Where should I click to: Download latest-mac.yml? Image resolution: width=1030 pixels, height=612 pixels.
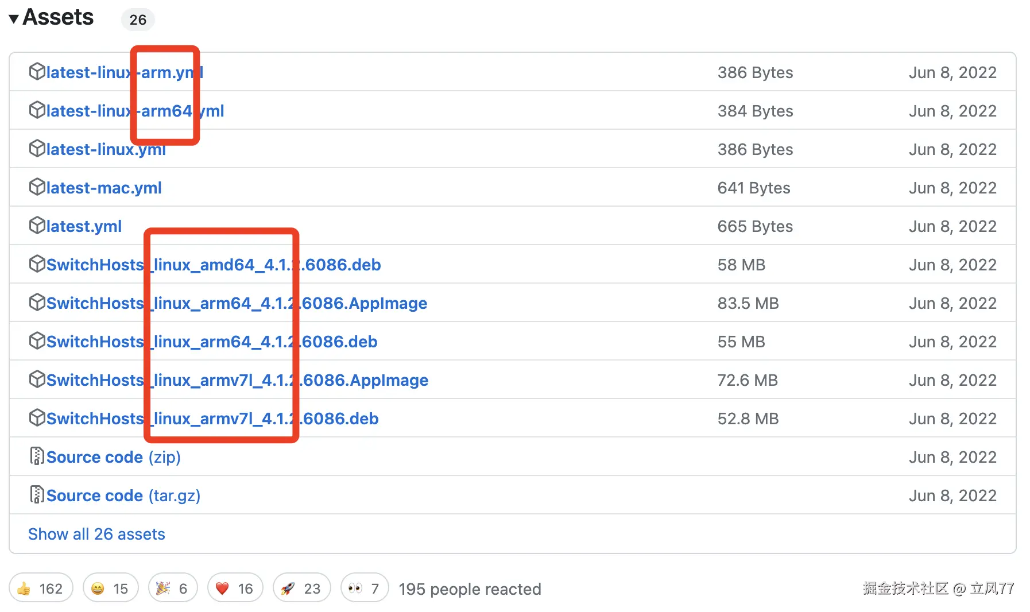[x=104, y=188]
